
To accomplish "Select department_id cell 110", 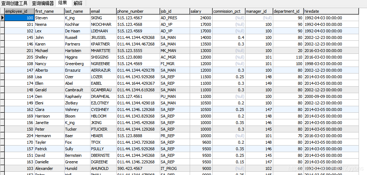I will pos(288,57).
